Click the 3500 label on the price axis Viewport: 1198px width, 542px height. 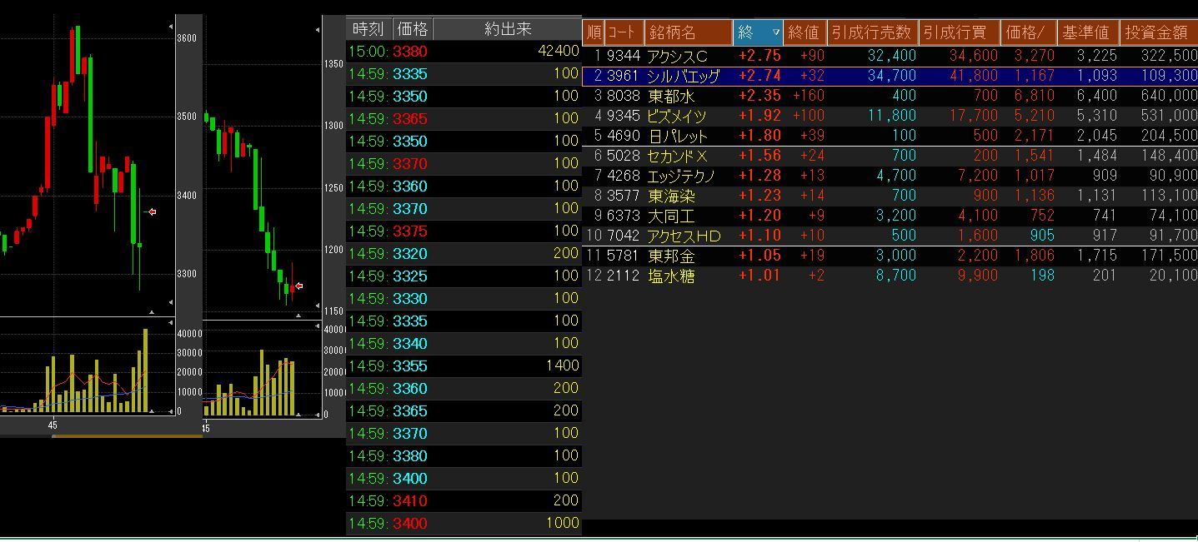(188, 117)
